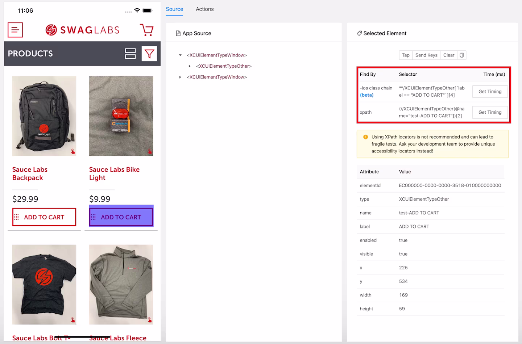Get Timing for ios class chain selector

click(x=490, y=92)
